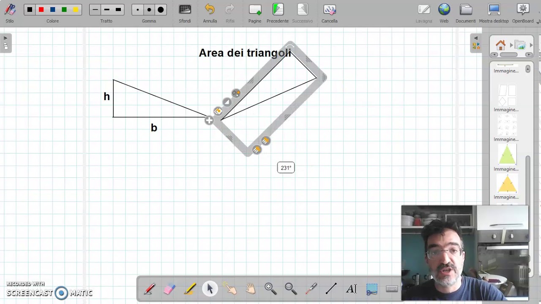This screenshot has height=304, width=541.
Task: Select the Capture screen region tool
Action: [372, 289]
